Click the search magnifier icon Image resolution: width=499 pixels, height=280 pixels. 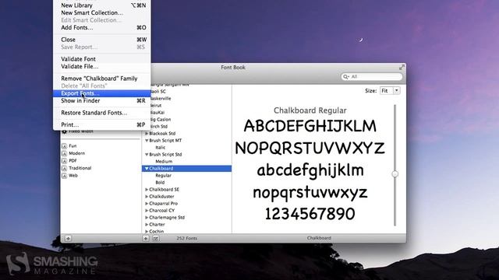click(345, 76)
